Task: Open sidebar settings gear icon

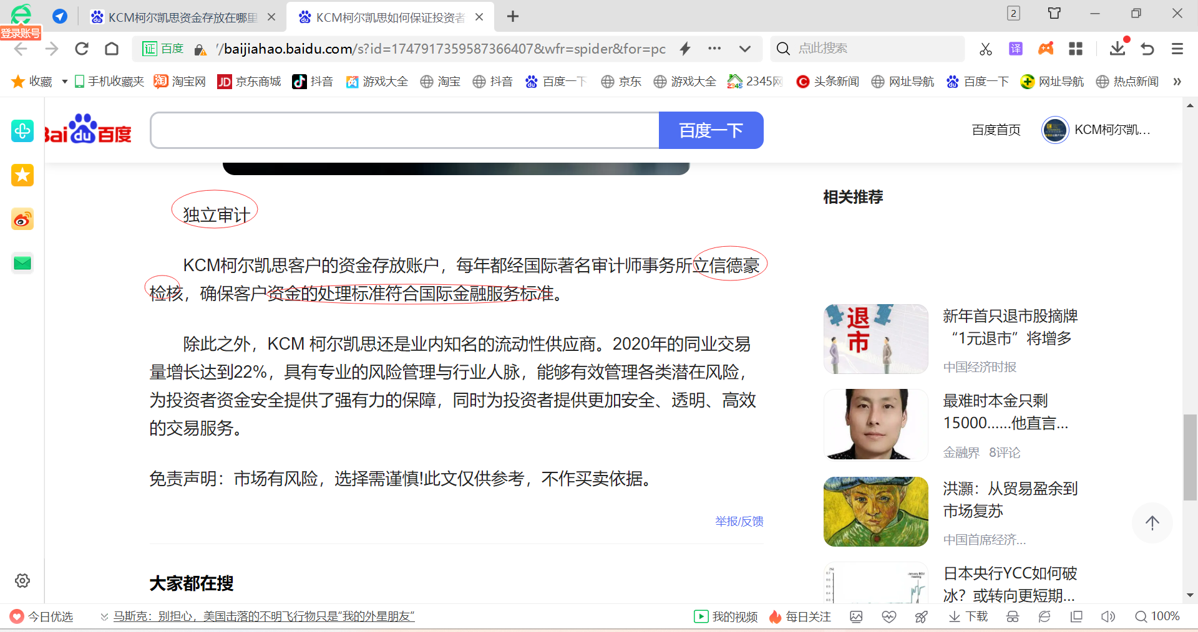Action: point(22,580)
